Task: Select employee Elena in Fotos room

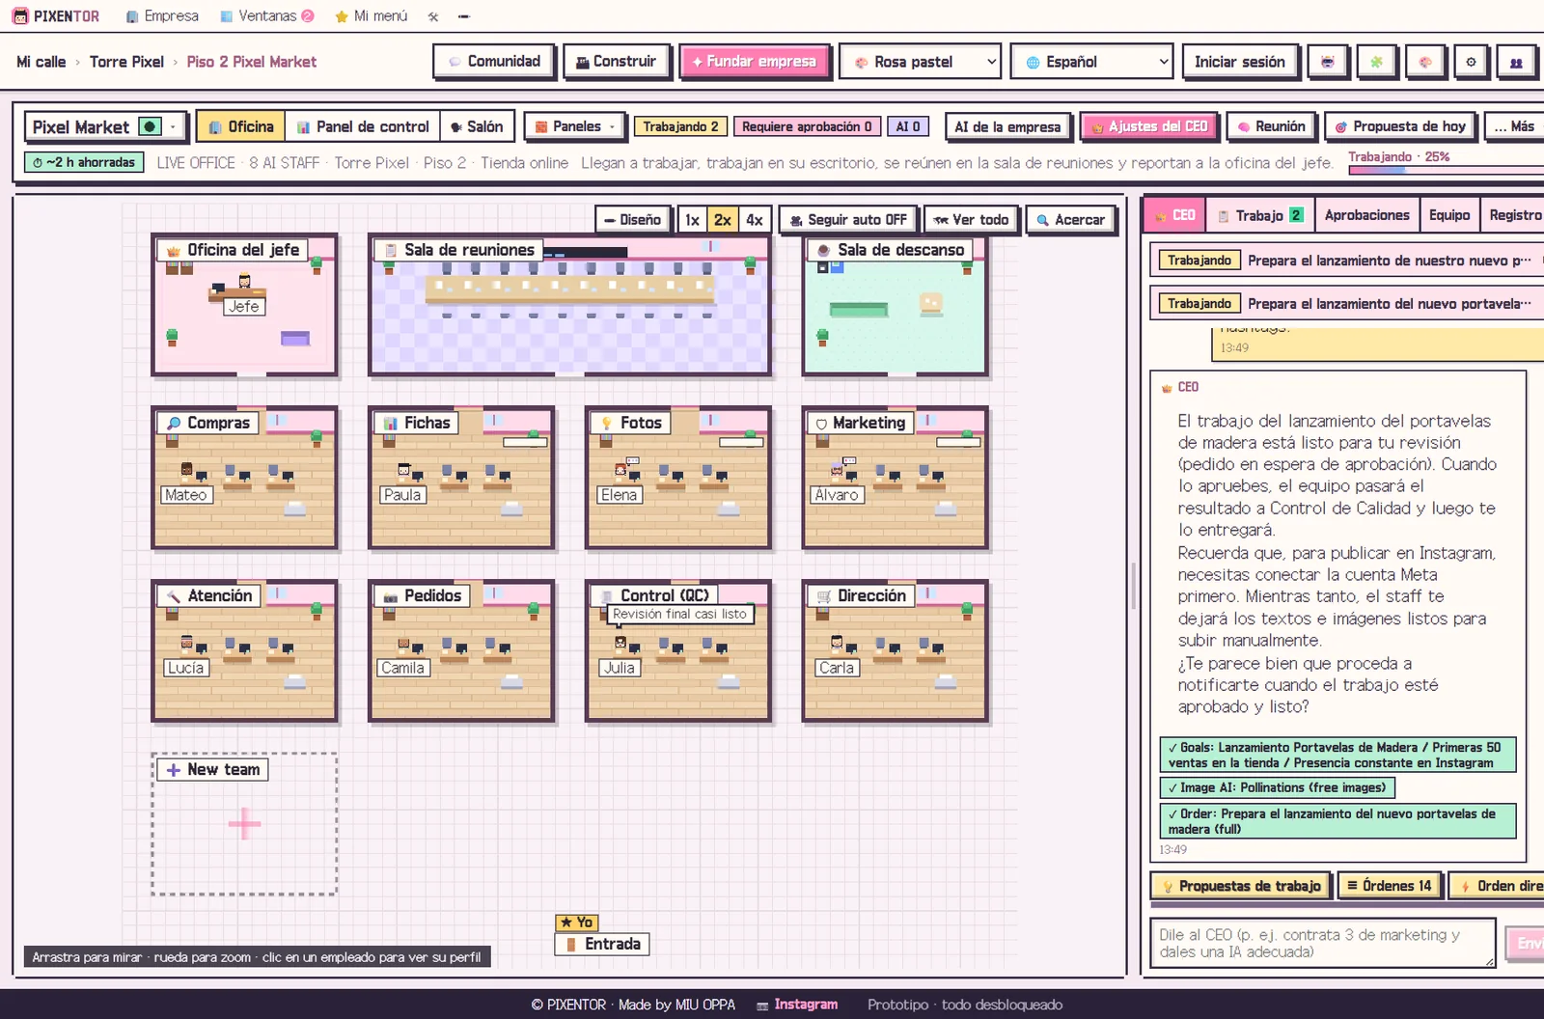Action: point(620,472)
